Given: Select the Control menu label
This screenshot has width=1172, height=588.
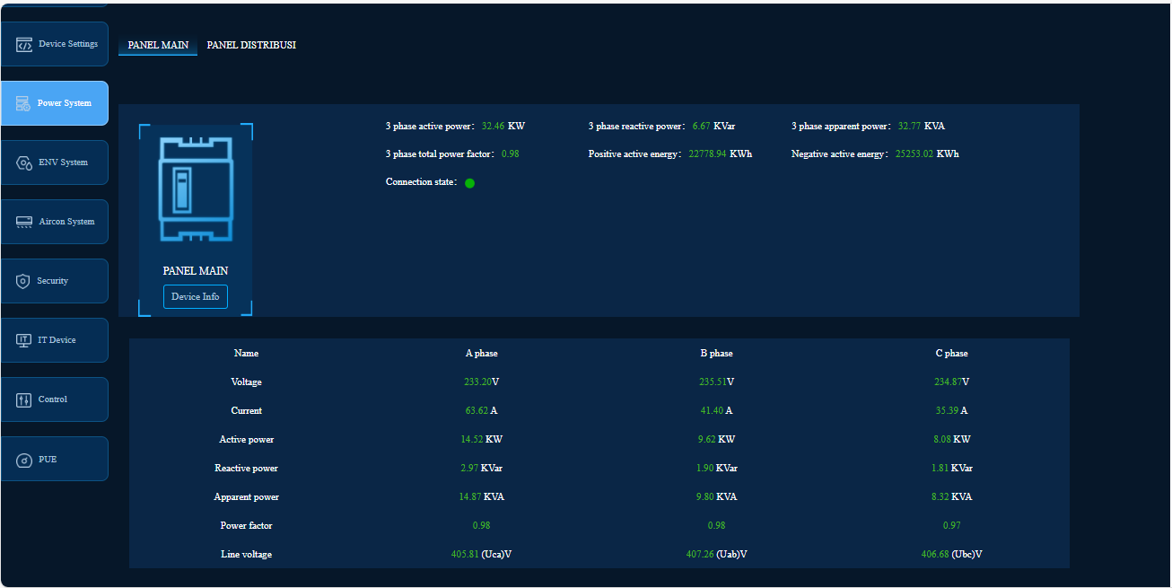Looking at the screenshot, I should 53,399.
